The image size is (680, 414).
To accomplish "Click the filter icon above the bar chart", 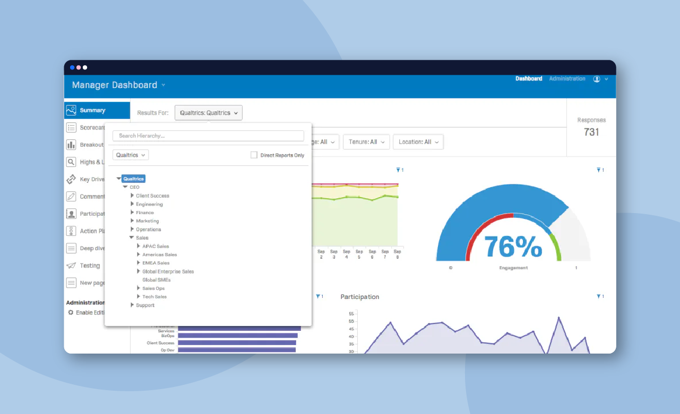I will pos(318,296).
